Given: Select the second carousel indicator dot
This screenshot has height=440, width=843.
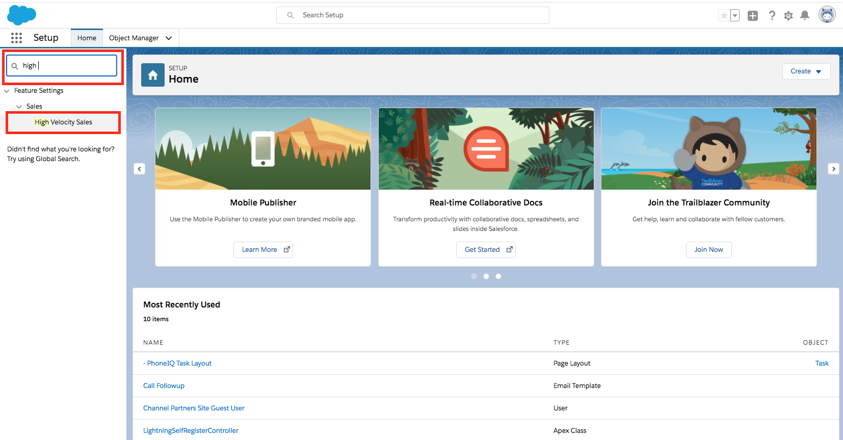Looking at the screenshot, I should tap(486, 276).
